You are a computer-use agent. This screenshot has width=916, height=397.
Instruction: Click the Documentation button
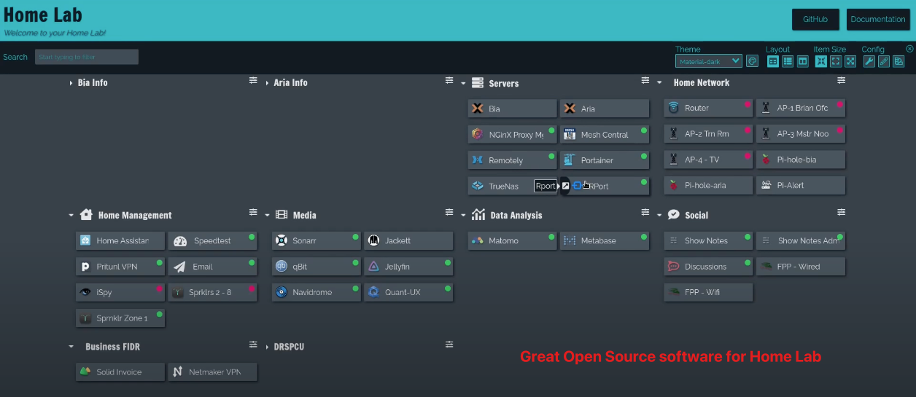[x=877, y=20]
